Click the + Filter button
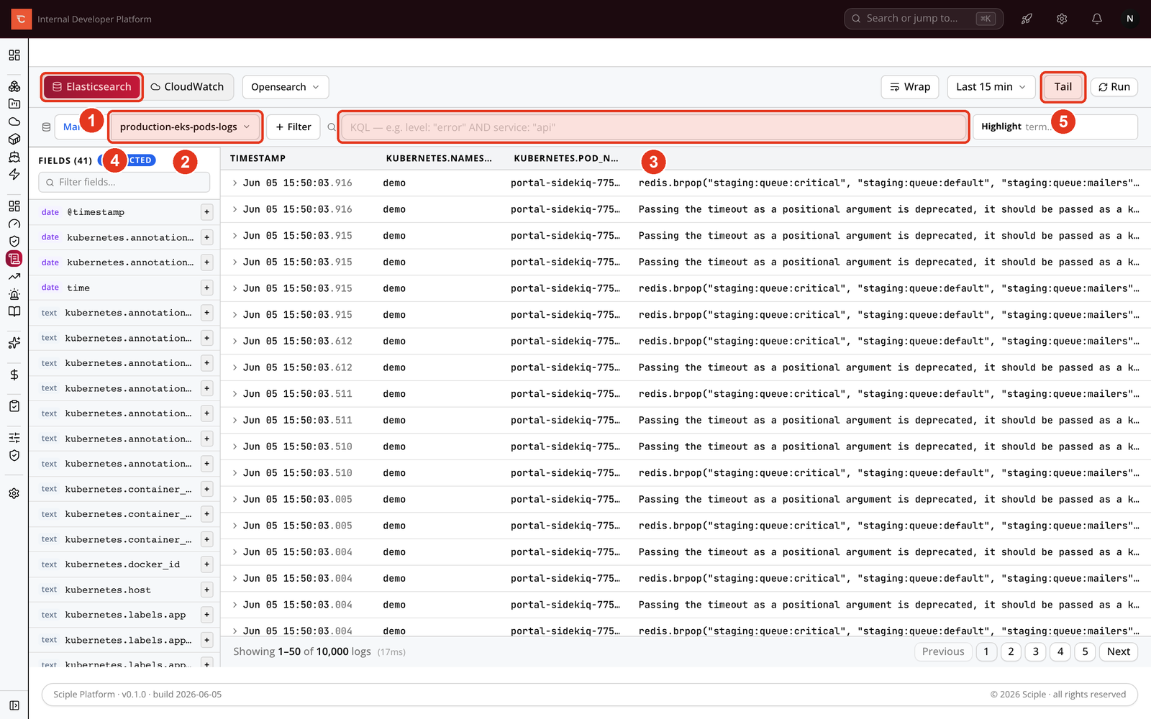 (294, 127)
